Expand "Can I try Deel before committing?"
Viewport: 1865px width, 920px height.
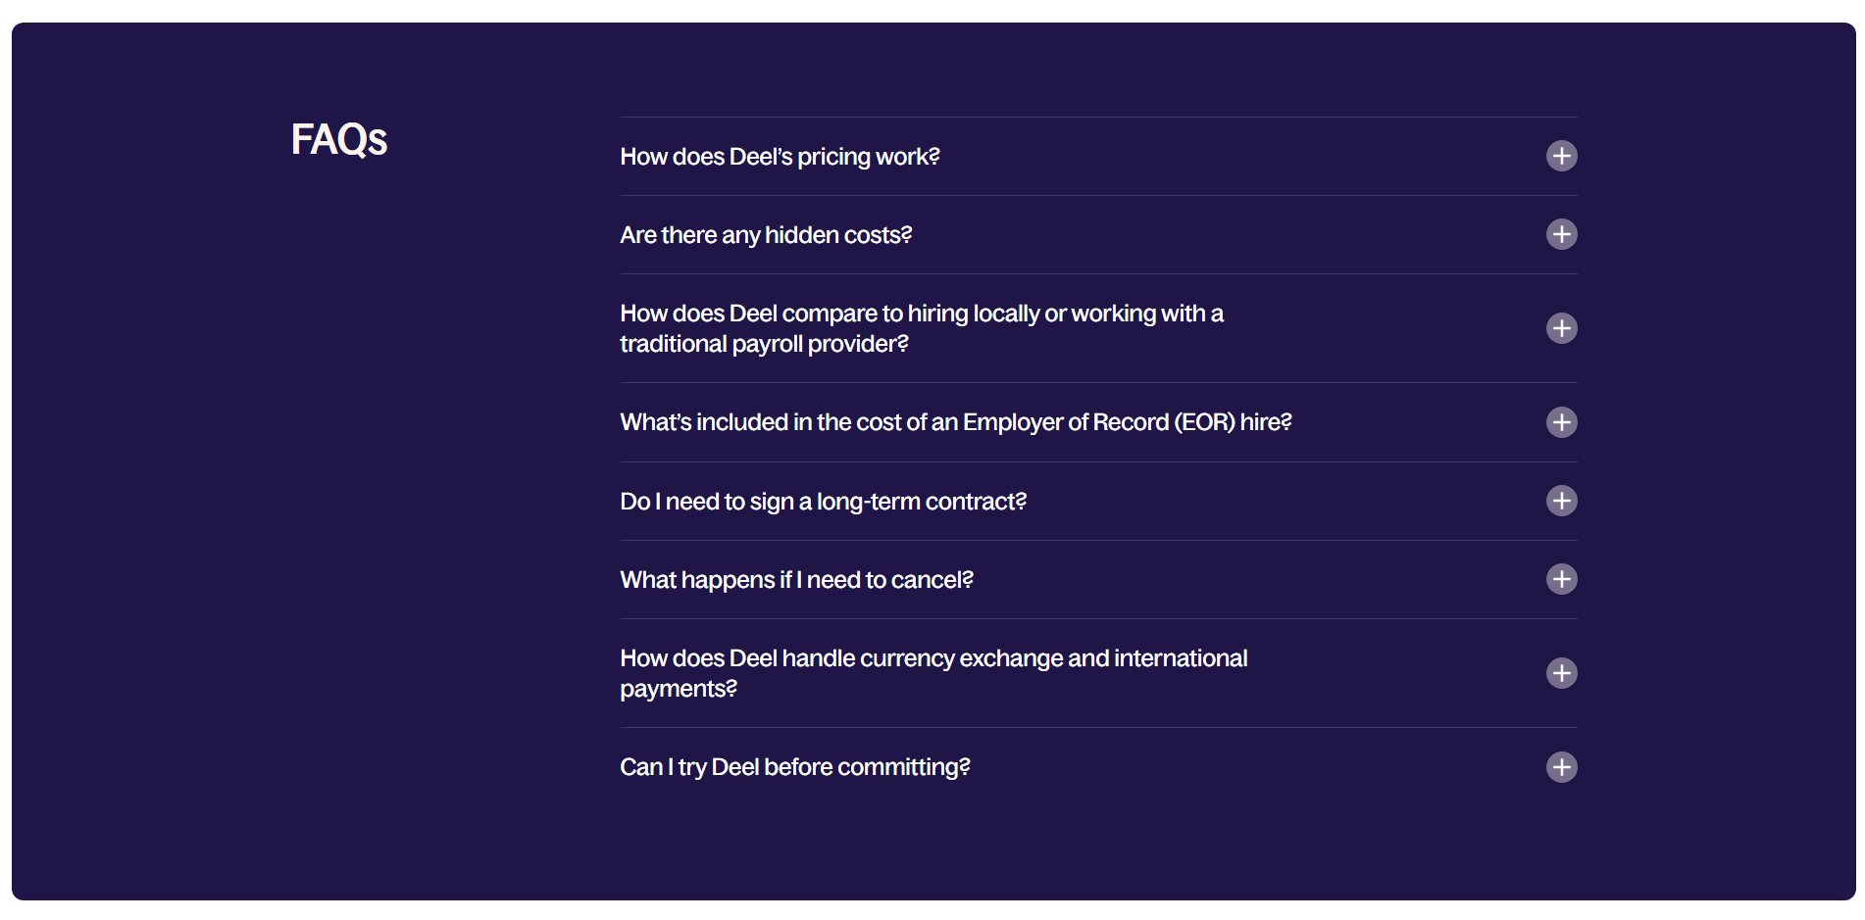[x=1098, y=767]
